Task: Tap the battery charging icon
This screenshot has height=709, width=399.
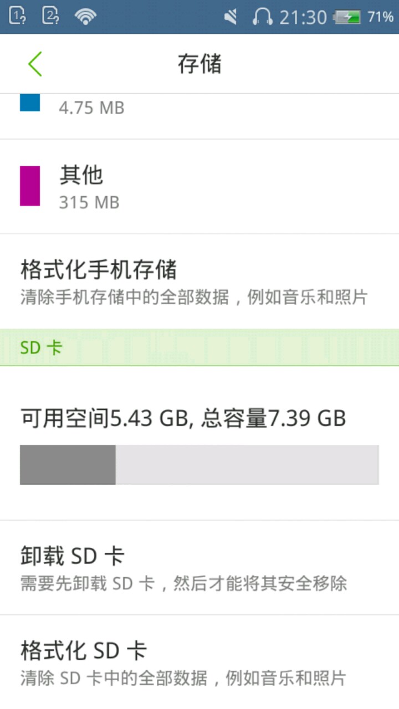Action: coord(346,17)
